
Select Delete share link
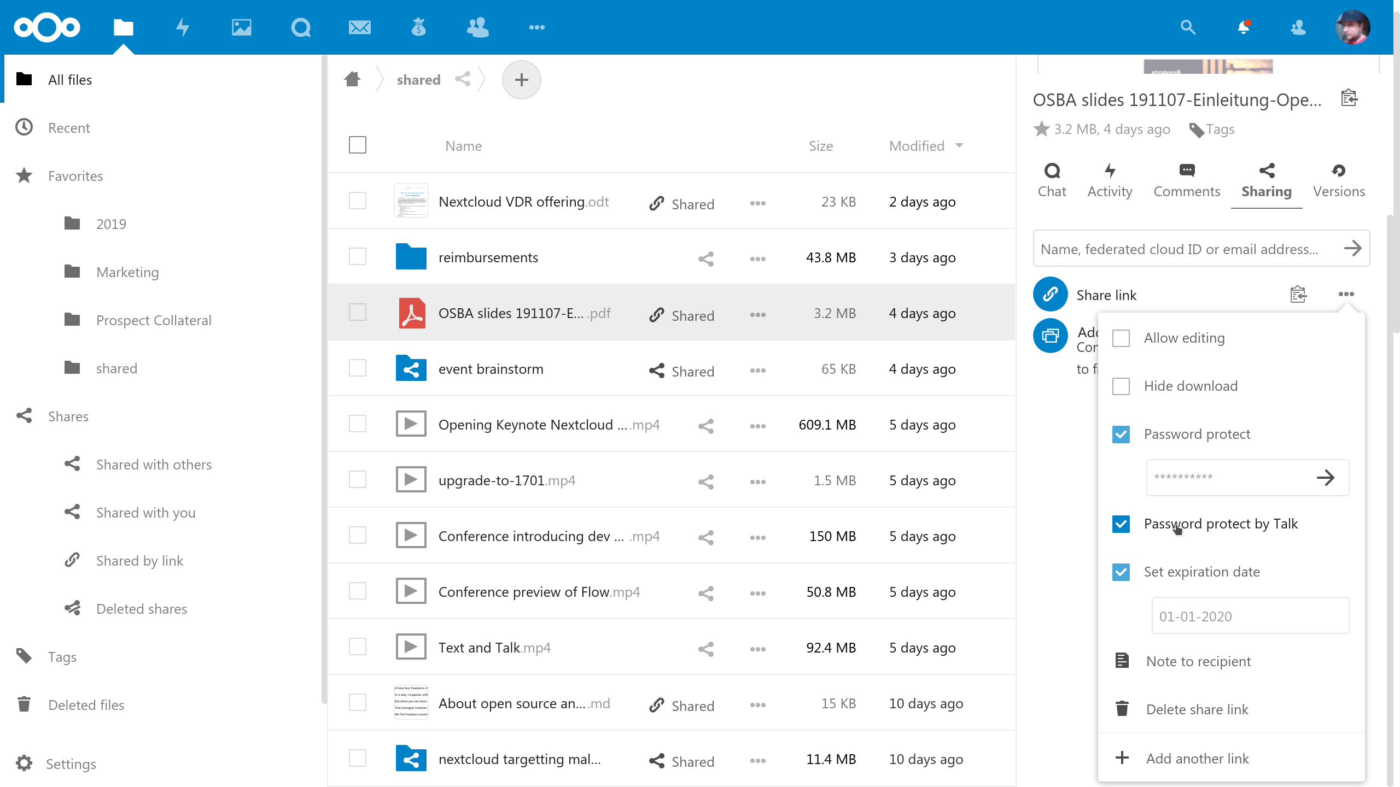tap(1198, 709)
